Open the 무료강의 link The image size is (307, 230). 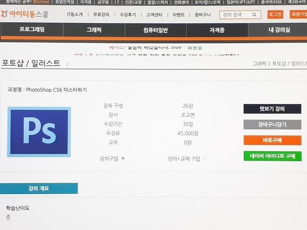101,14
